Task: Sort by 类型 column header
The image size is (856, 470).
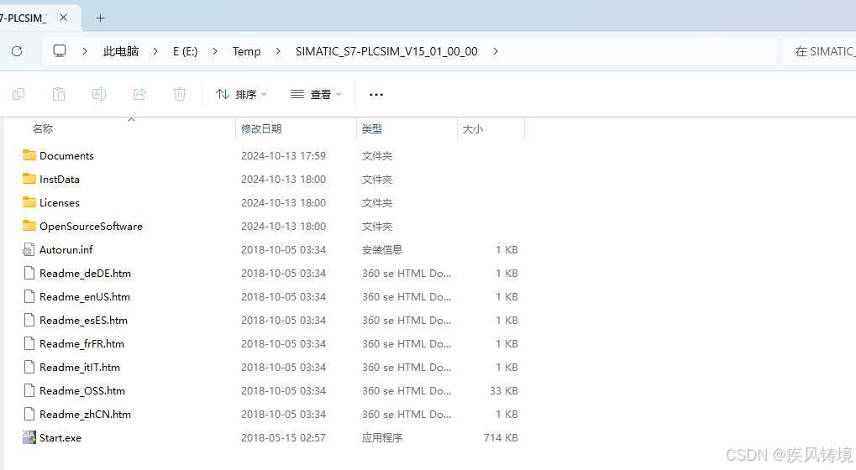Action: pyautogui.click(x=372, y=128)
